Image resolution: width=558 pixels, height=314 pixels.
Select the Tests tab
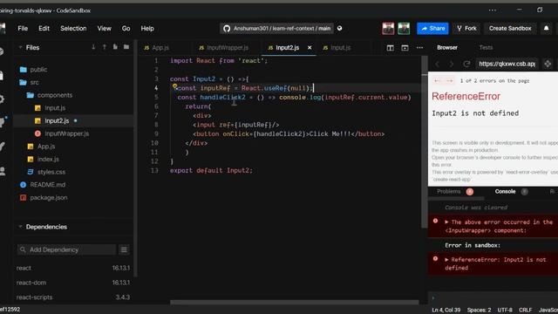click(486, 47)
